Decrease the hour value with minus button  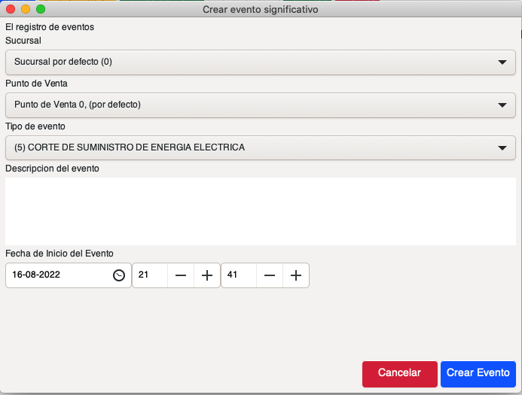pos(181,275)
